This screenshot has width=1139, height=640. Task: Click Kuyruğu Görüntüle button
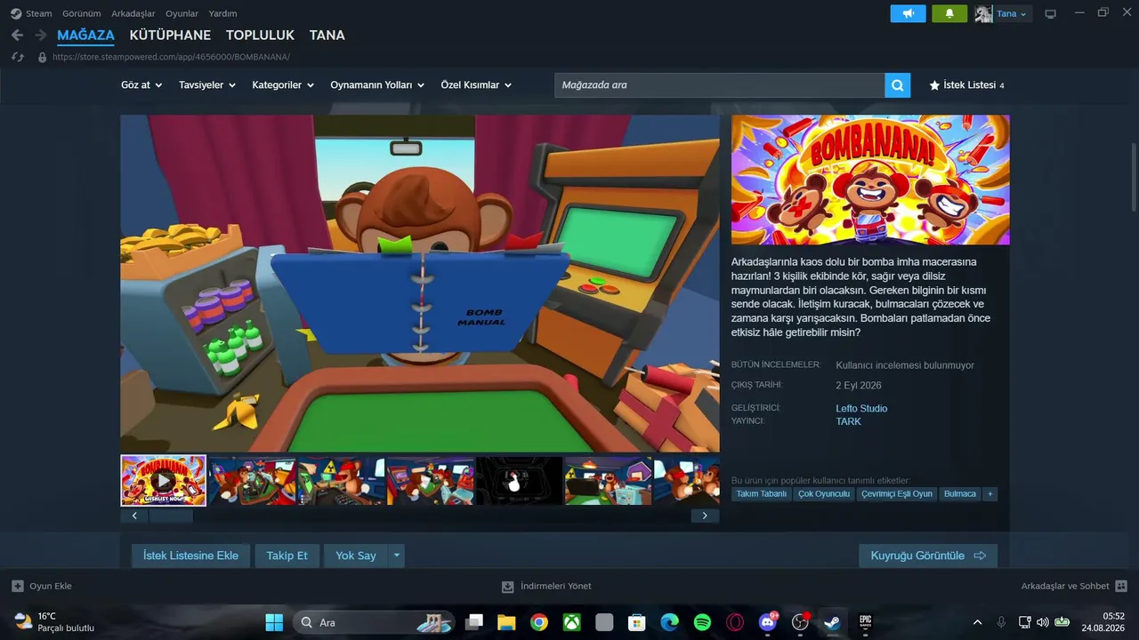[928, 556]
